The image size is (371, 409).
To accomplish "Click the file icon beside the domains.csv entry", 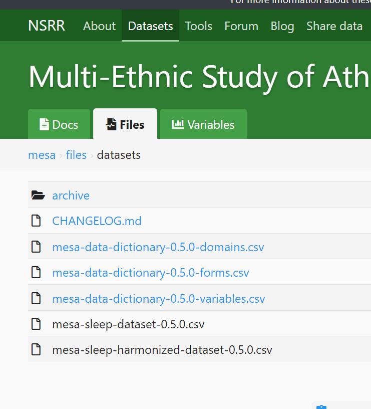I will pyautogui.click(x=36, y=247).
